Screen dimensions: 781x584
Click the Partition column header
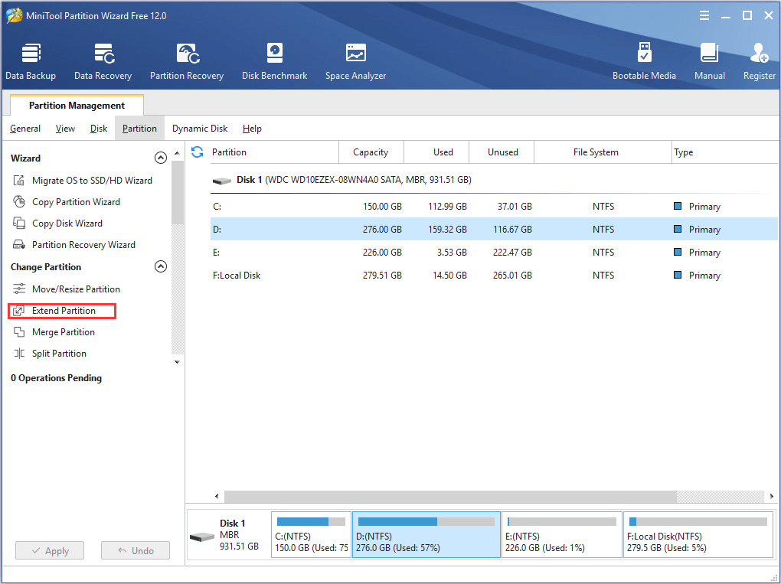[x=273, y=152]
